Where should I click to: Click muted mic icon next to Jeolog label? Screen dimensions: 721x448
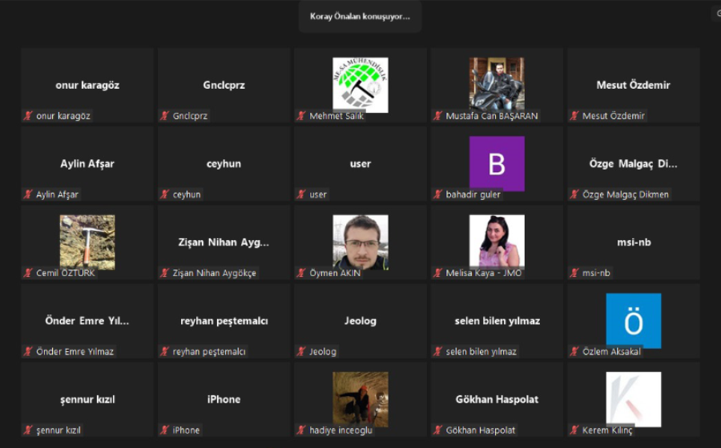pyautogui.click(x=301, y=352)
